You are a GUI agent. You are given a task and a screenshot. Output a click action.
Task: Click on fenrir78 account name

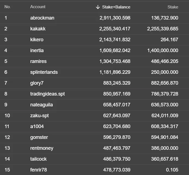pyautogui.click(x=39, y=170)
